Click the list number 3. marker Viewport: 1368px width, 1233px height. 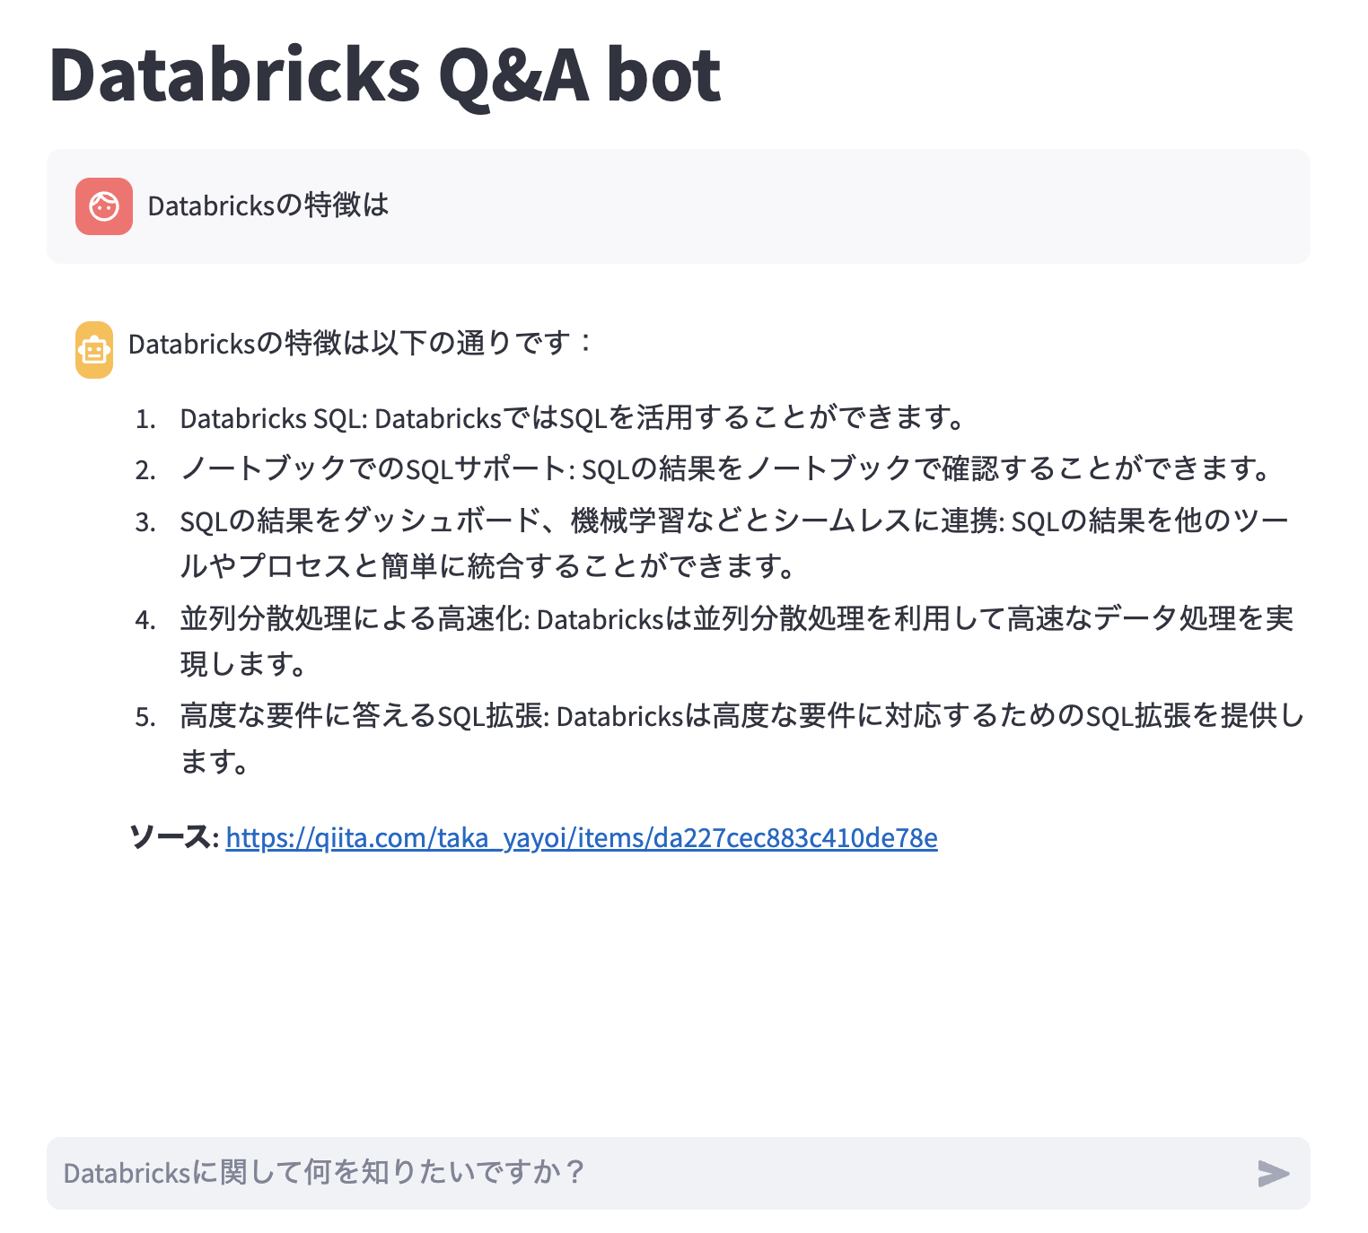(x=145, y=522)
